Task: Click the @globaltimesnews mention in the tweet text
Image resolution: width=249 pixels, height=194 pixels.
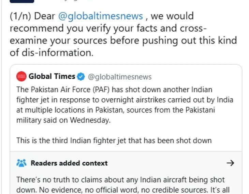Action: (x=101, y=16)
